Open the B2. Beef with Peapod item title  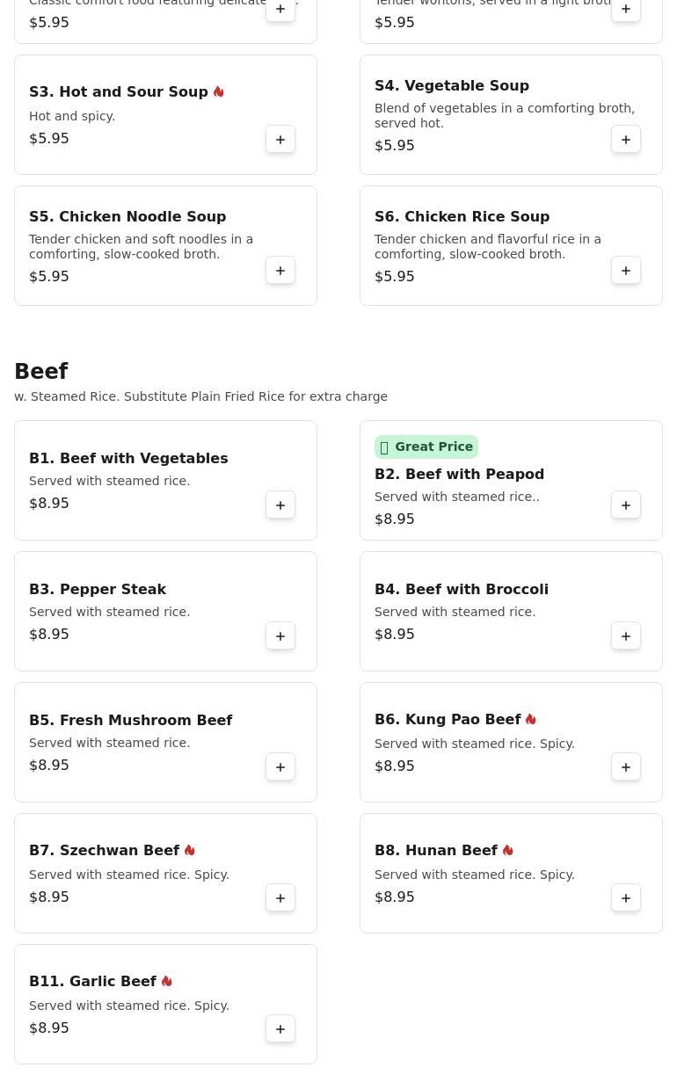(459, 474)
